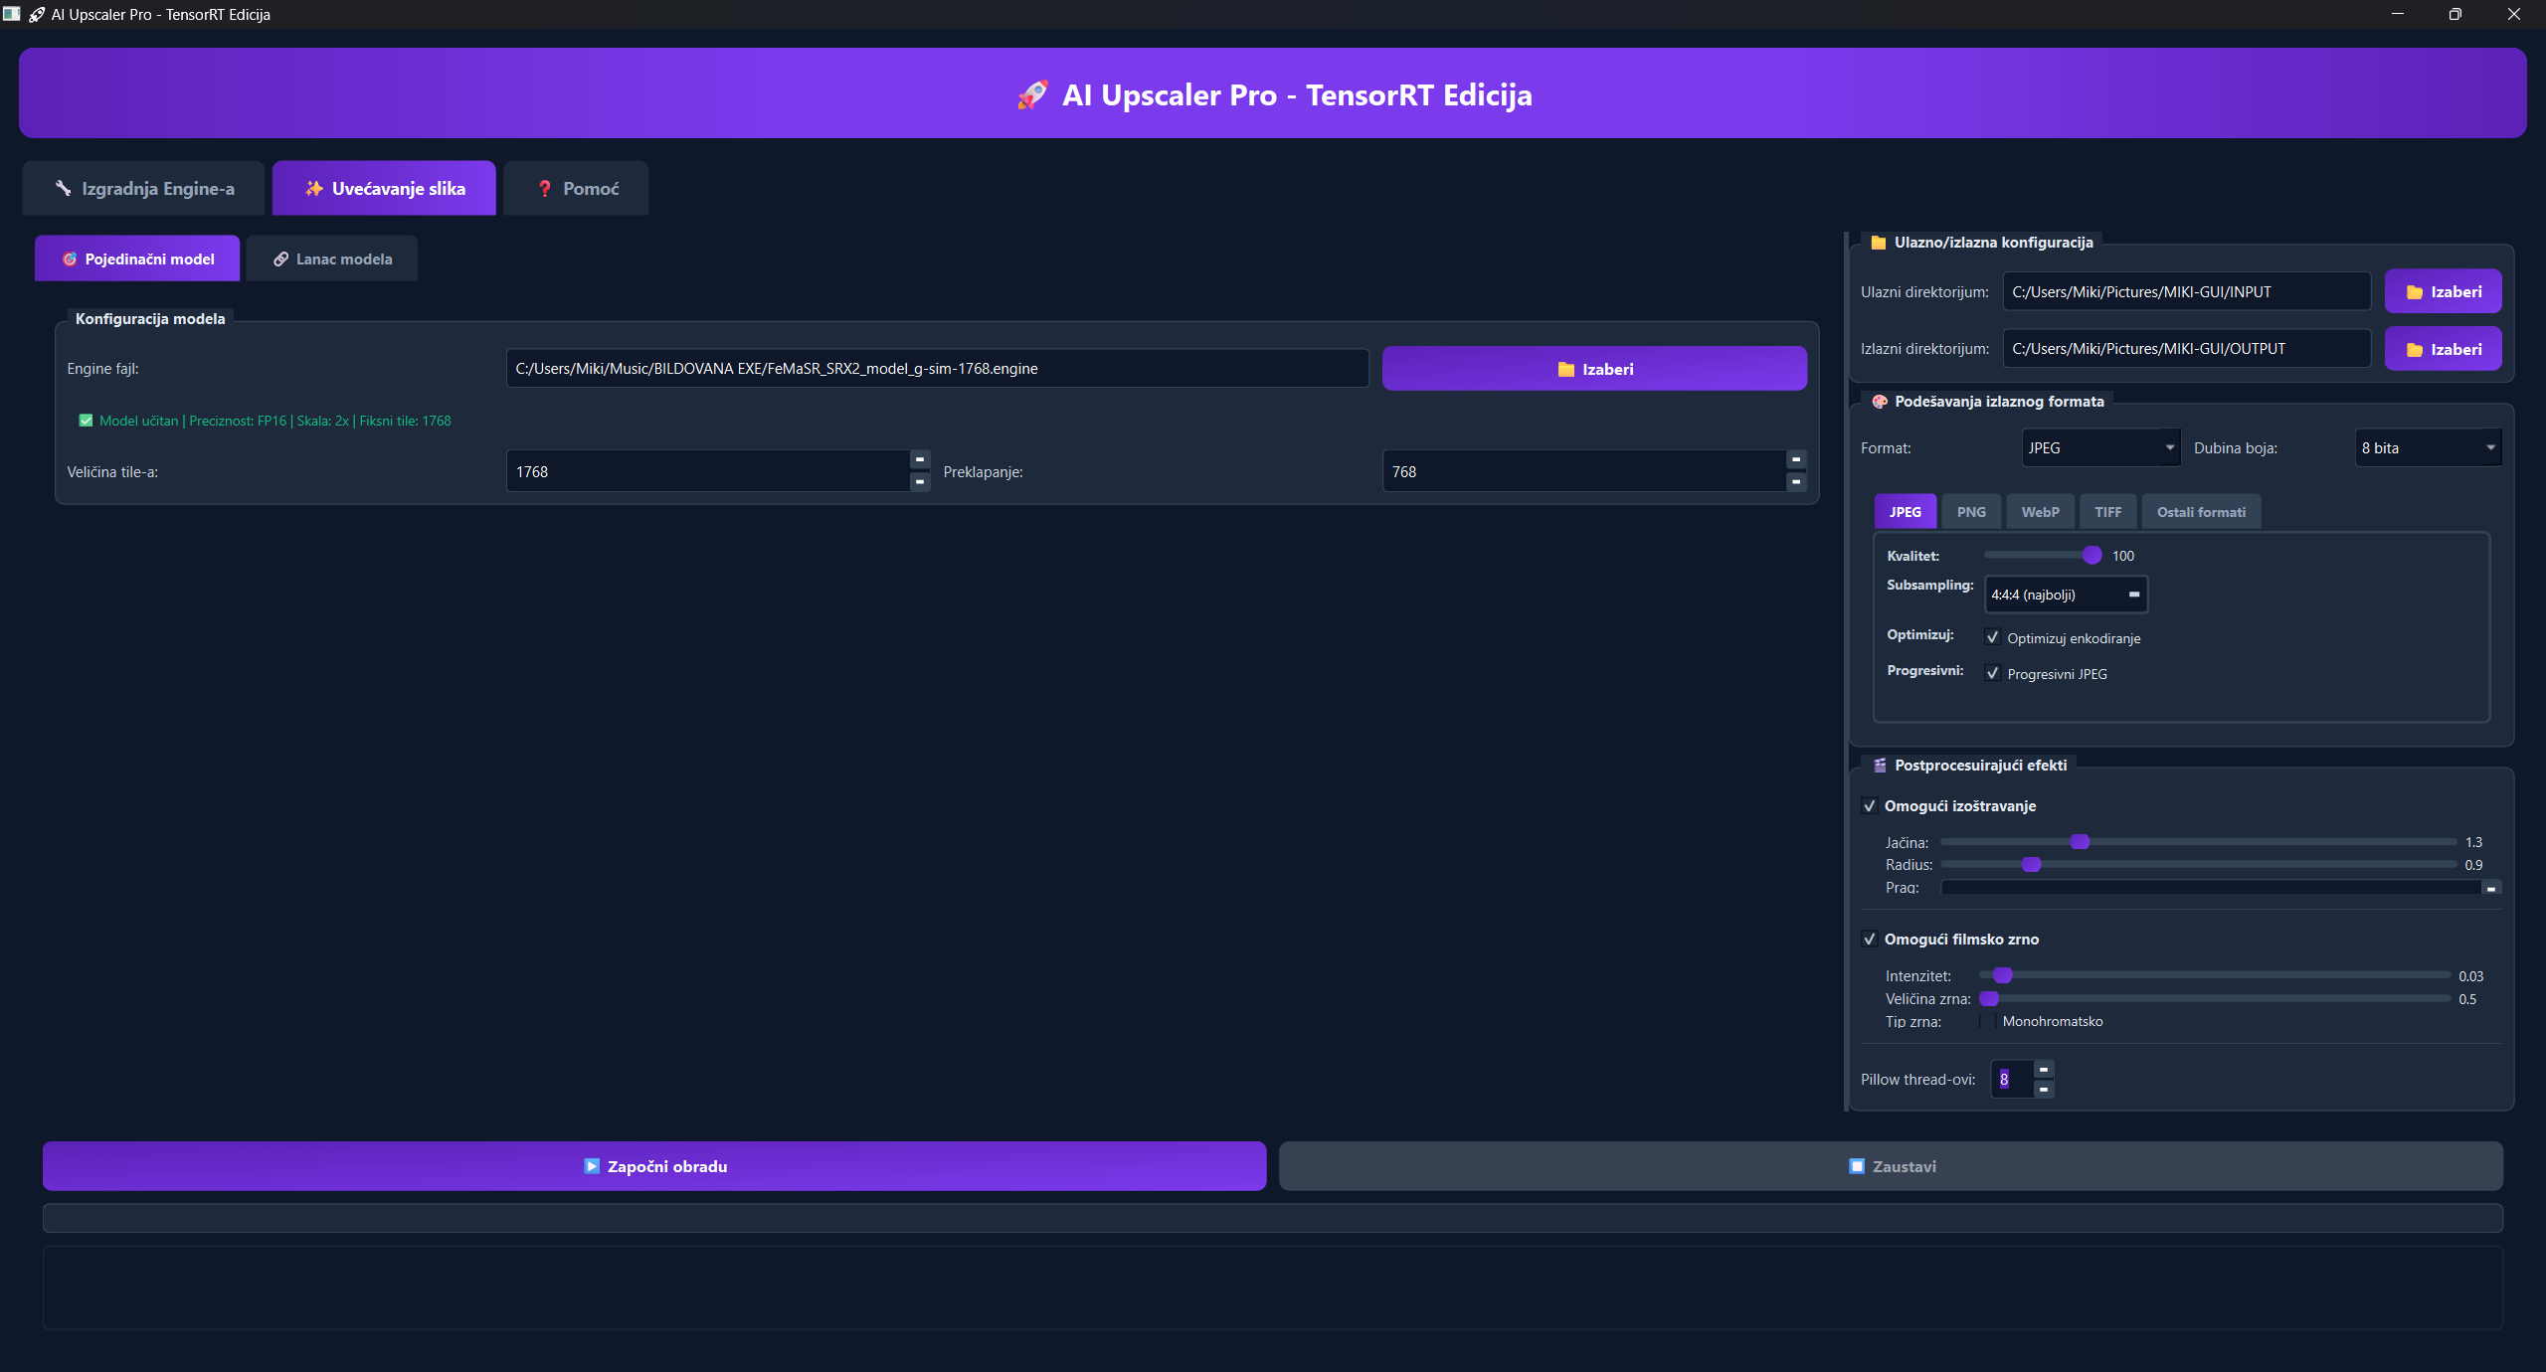Click Izaberi for Izlazni direktorijum
The width and height of the screenshot is (2546, 1372).
[2443, 349]
